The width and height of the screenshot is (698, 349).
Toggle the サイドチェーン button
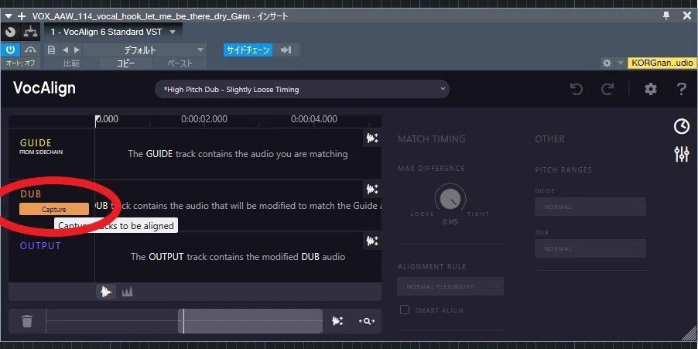pyautogui.click(x=248, y=50)
